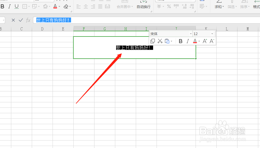This screenshot has height=148, width=260.
Task: Apply thousands separator format
Action: (x=176, y=7)
